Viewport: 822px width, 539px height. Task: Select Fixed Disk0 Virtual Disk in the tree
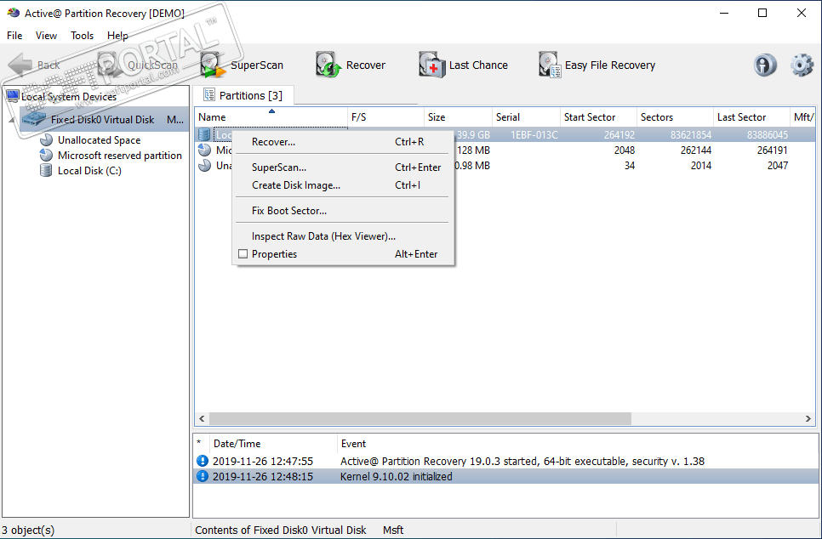[x=103, y=119]
